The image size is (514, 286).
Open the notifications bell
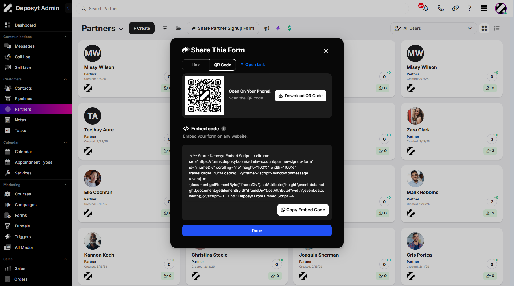(x=425, y=8)
